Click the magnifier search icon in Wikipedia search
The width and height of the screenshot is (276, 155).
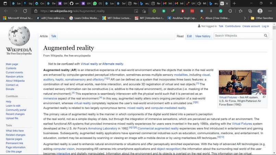266,36
